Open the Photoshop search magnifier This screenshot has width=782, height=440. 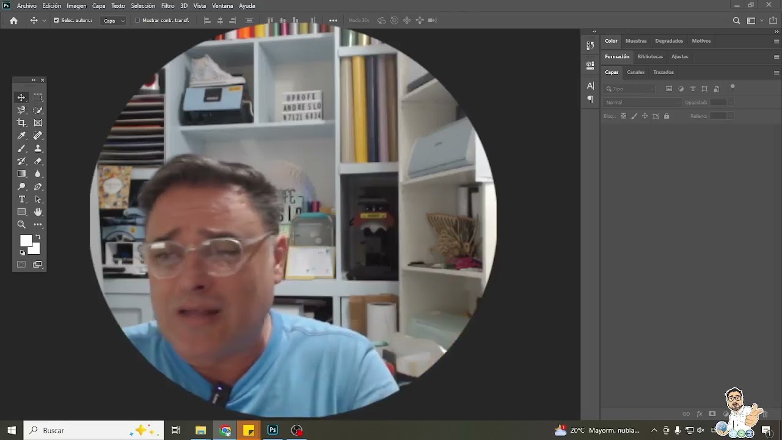[x=736, y=20]
